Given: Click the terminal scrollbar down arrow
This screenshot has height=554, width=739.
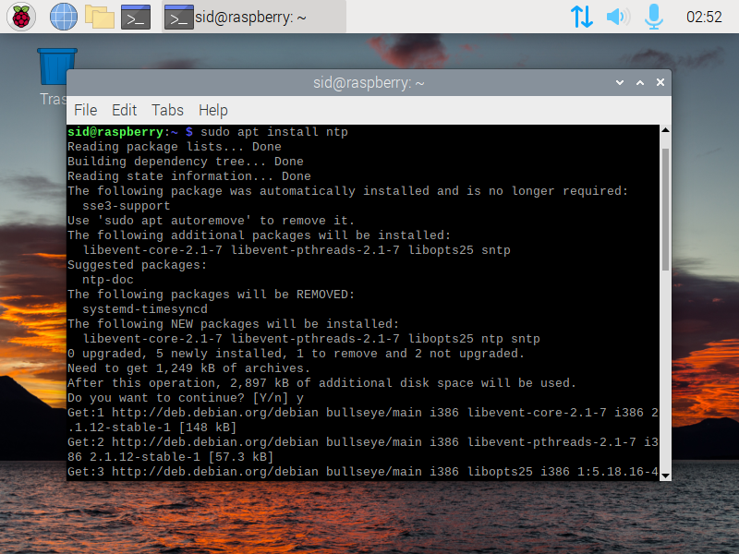Looking at the screenshot, I should pyautogui.click(x=665, y=476).
